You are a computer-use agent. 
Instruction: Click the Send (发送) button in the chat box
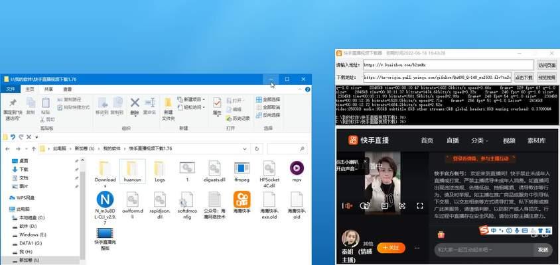(543, 250)
